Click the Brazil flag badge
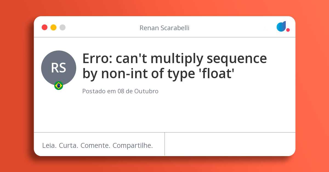 coord(59,86)
